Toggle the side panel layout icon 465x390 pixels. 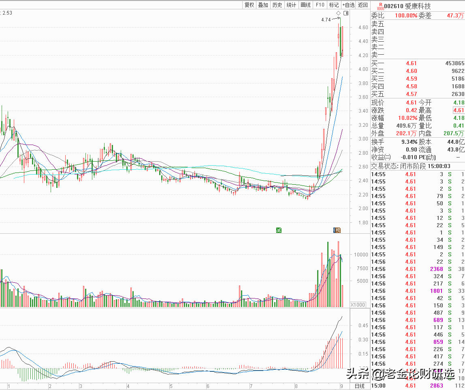(x=346, y=13)
